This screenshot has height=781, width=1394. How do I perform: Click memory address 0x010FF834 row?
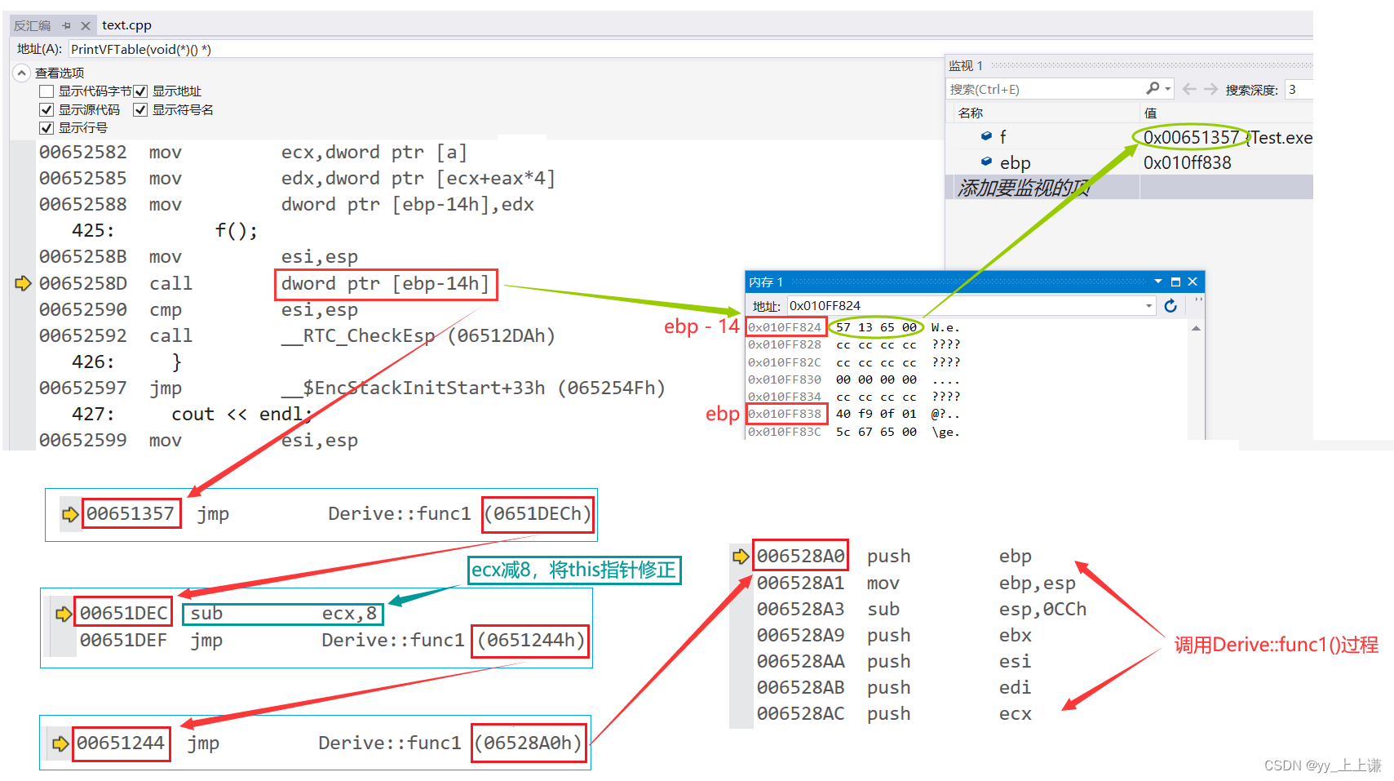[x=785, y=397]
